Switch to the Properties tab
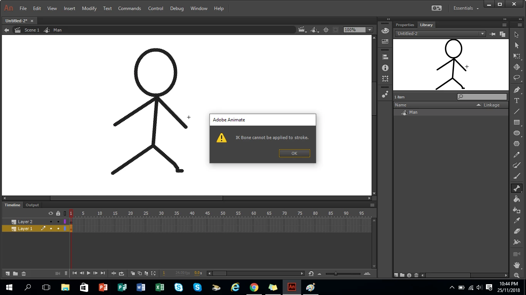This screenshot has height=295, width=526. [405, 25]
